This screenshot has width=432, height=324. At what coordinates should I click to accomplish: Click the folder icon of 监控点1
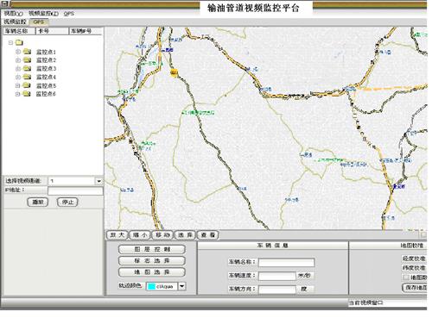click(27, 52)
